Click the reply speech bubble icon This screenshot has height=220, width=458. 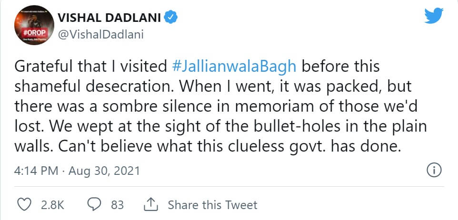tap(94, 205)
